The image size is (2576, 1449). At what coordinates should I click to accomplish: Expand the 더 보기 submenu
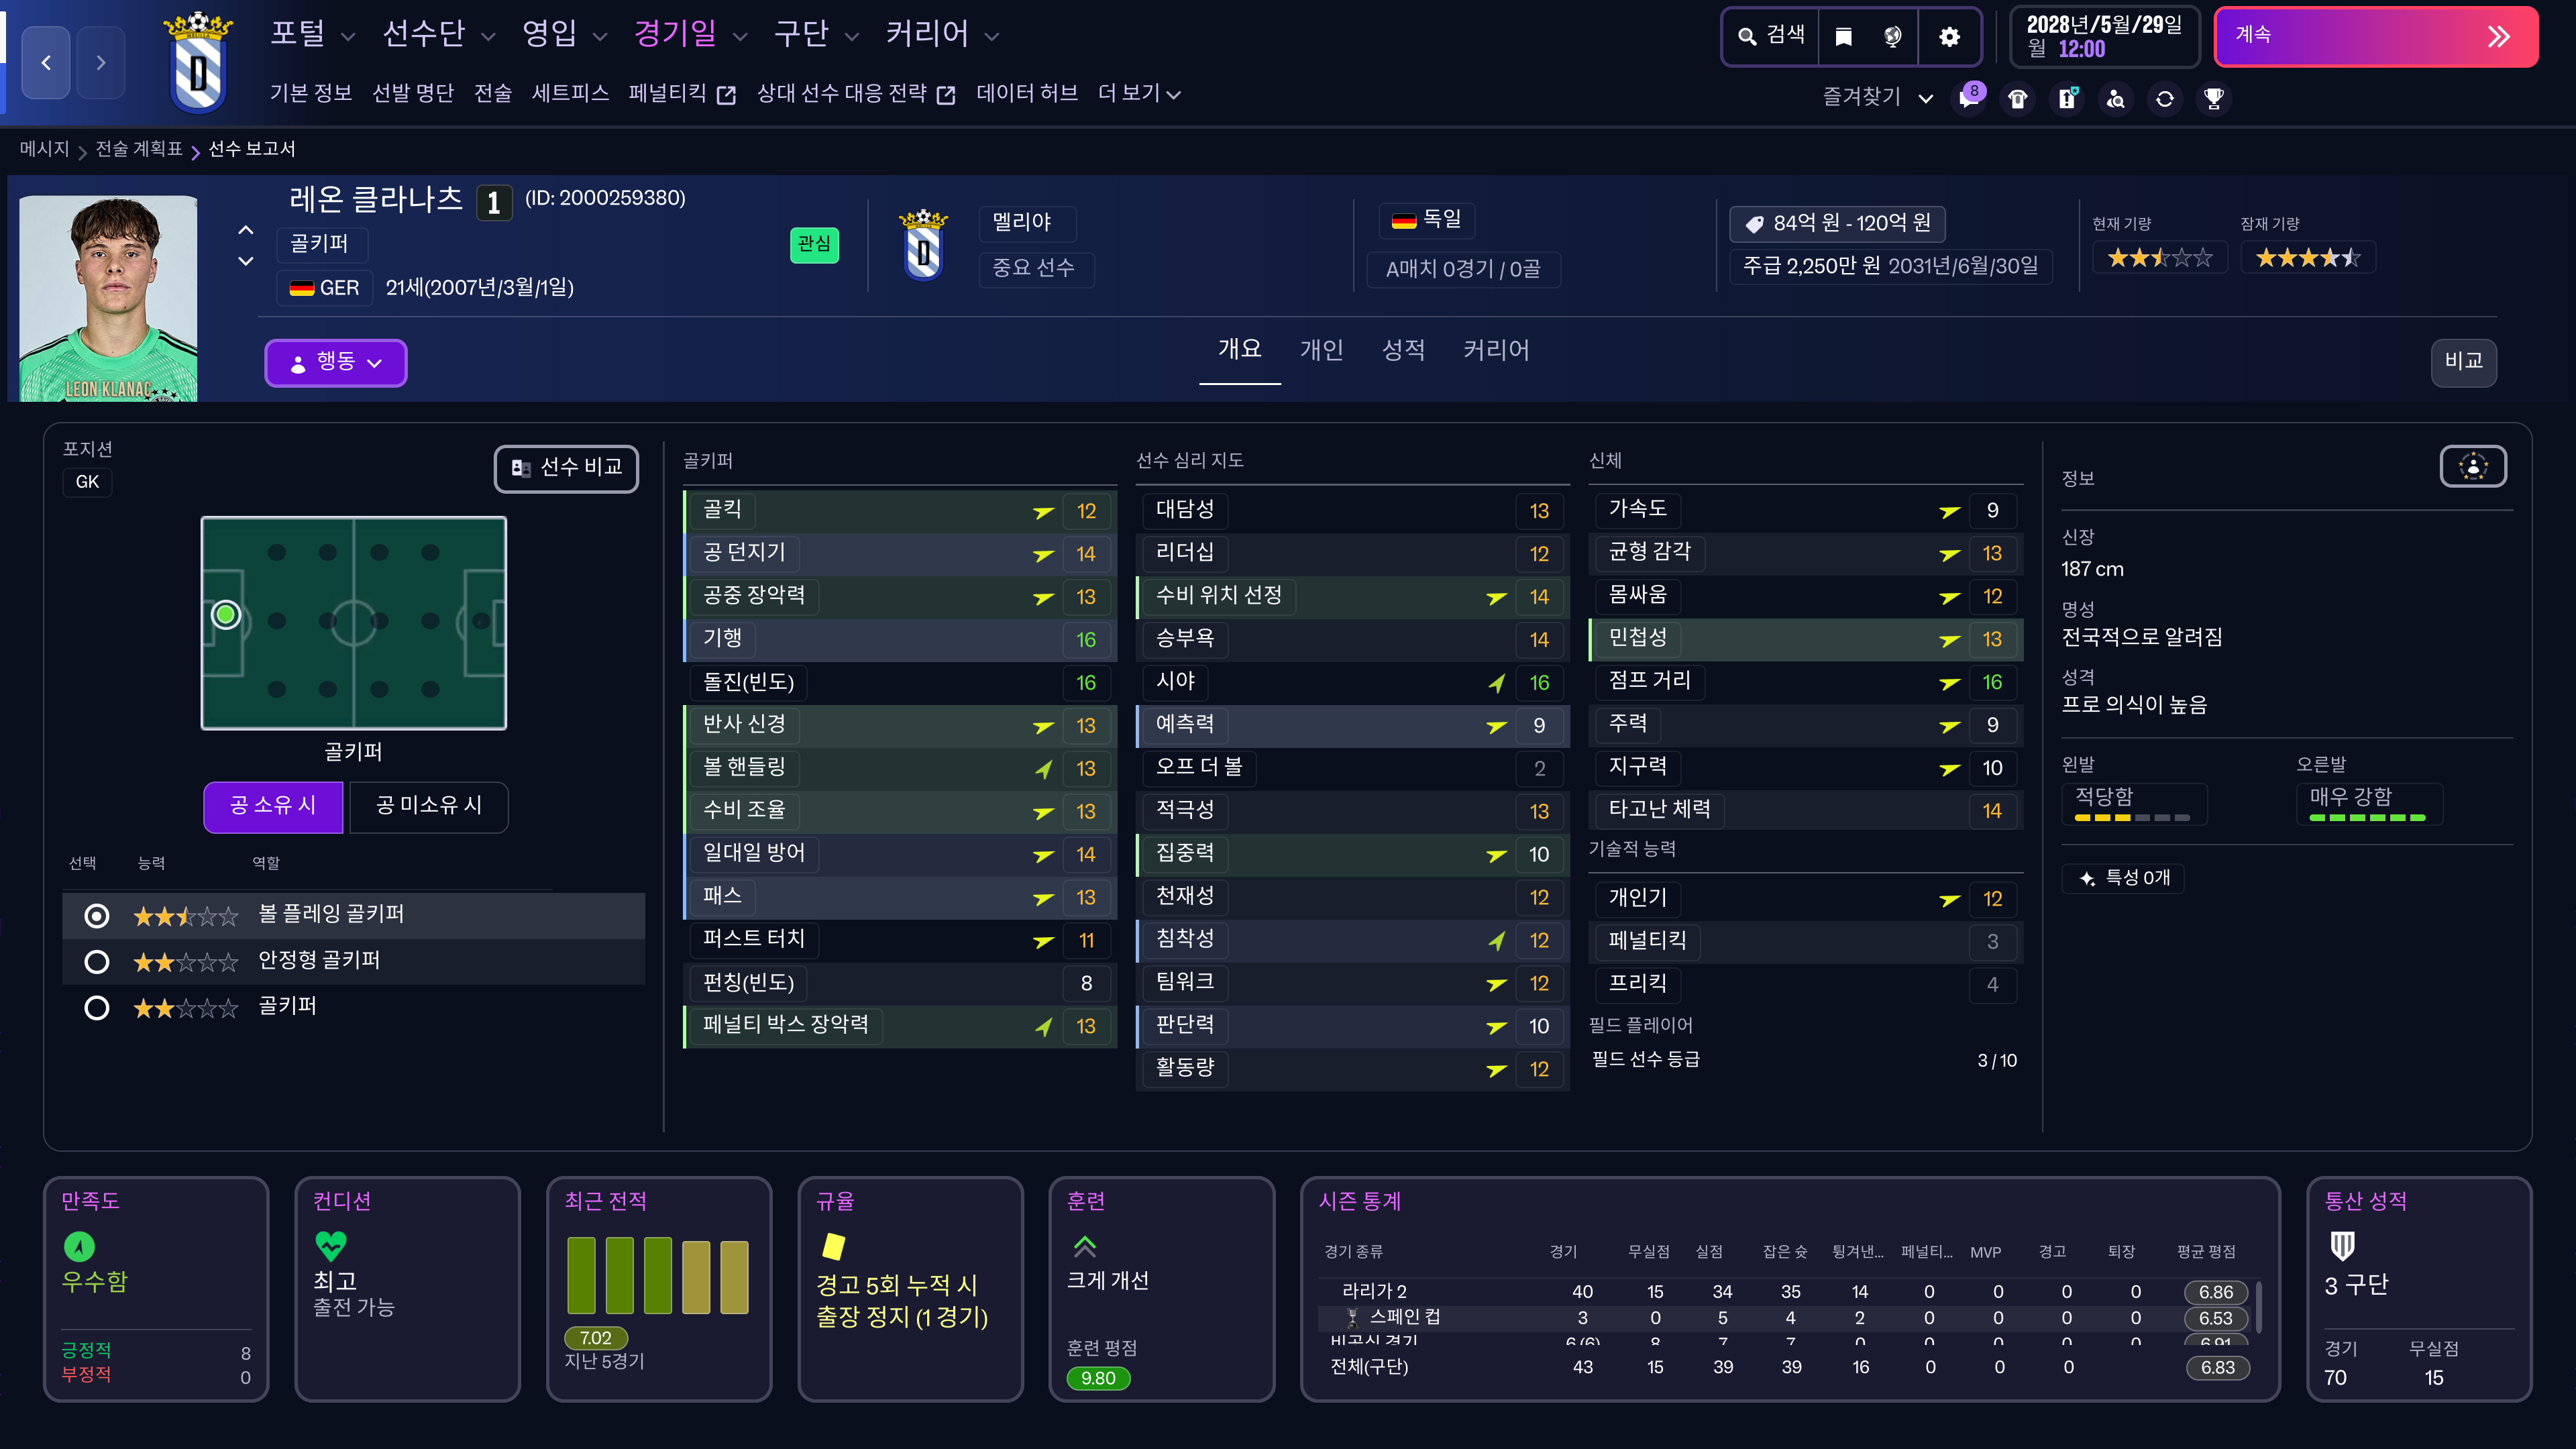(1138, 94)
